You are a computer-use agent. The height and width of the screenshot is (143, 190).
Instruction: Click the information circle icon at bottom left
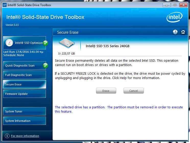click(7, 136)
